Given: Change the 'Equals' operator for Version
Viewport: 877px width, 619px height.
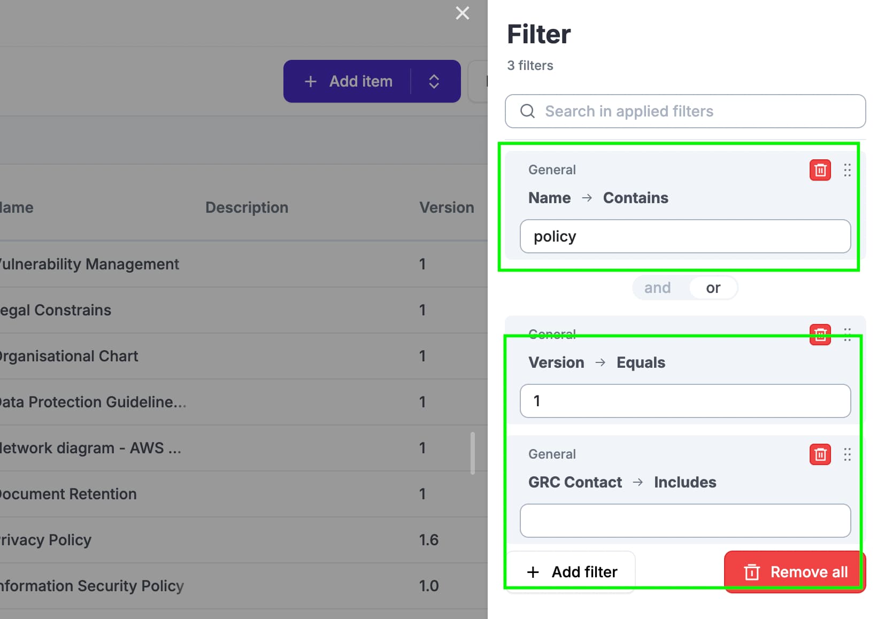Looking at the screenshot, I should coord(641,362).
